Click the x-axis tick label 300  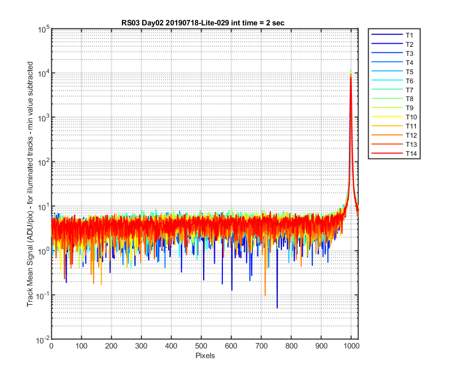pyautogui.click(x=141, y=346)
